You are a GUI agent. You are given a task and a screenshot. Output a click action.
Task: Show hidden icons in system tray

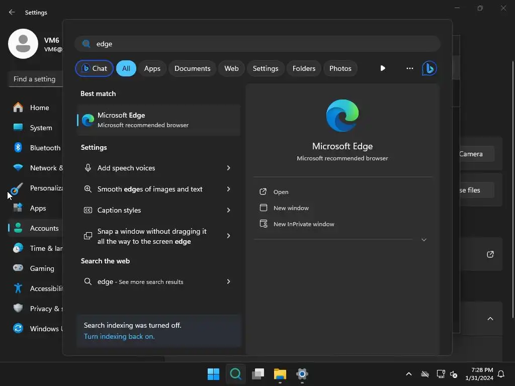(x=408, y=374)
